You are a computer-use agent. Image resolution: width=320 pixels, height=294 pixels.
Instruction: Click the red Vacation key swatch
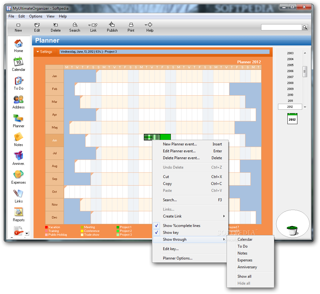click(x=46, y=227)
